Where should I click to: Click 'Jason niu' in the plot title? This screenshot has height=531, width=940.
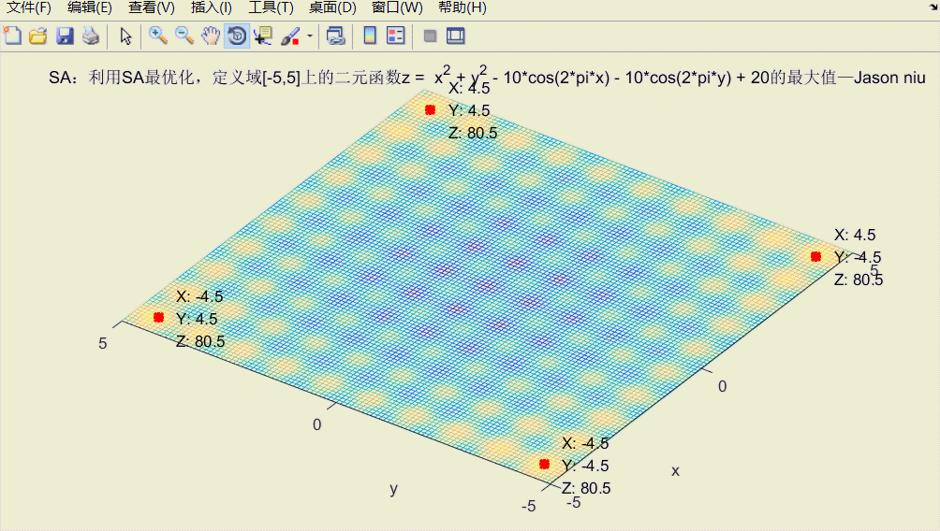tap(889, 78)
